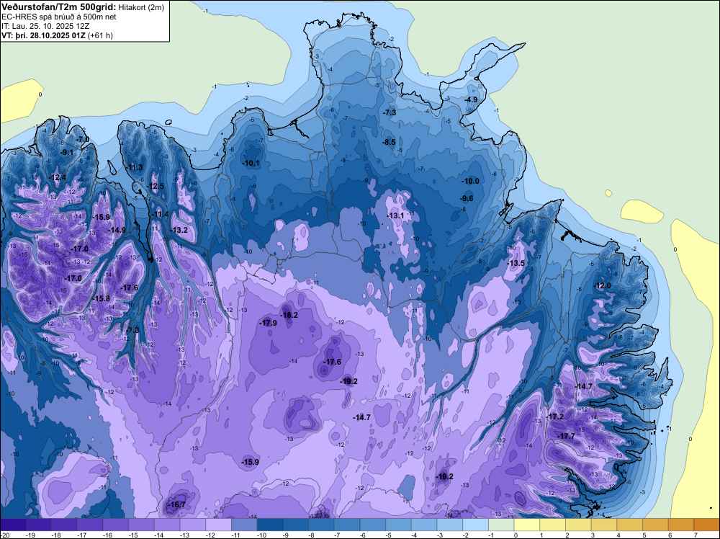
Task: Select the 'EC-HRES spá brúuð á 500m net' line
Action: (x=59, y=17)
